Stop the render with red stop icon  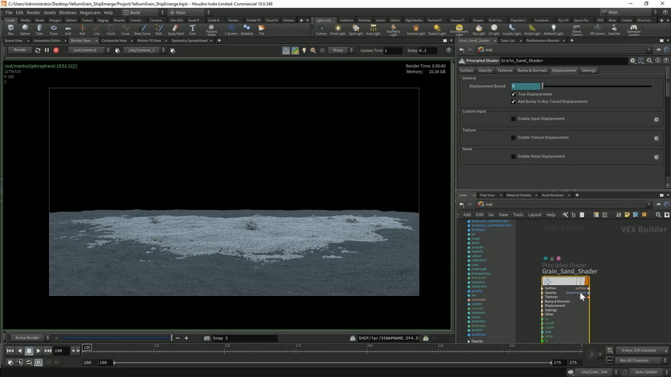(x=56, y=50)
